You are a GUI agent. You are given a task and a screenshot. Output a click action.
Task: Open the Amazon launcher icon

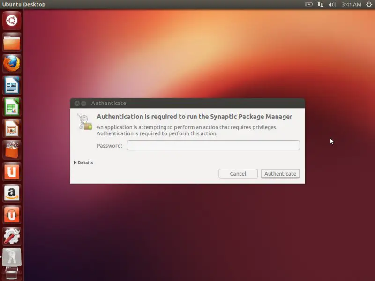point(12,193)
